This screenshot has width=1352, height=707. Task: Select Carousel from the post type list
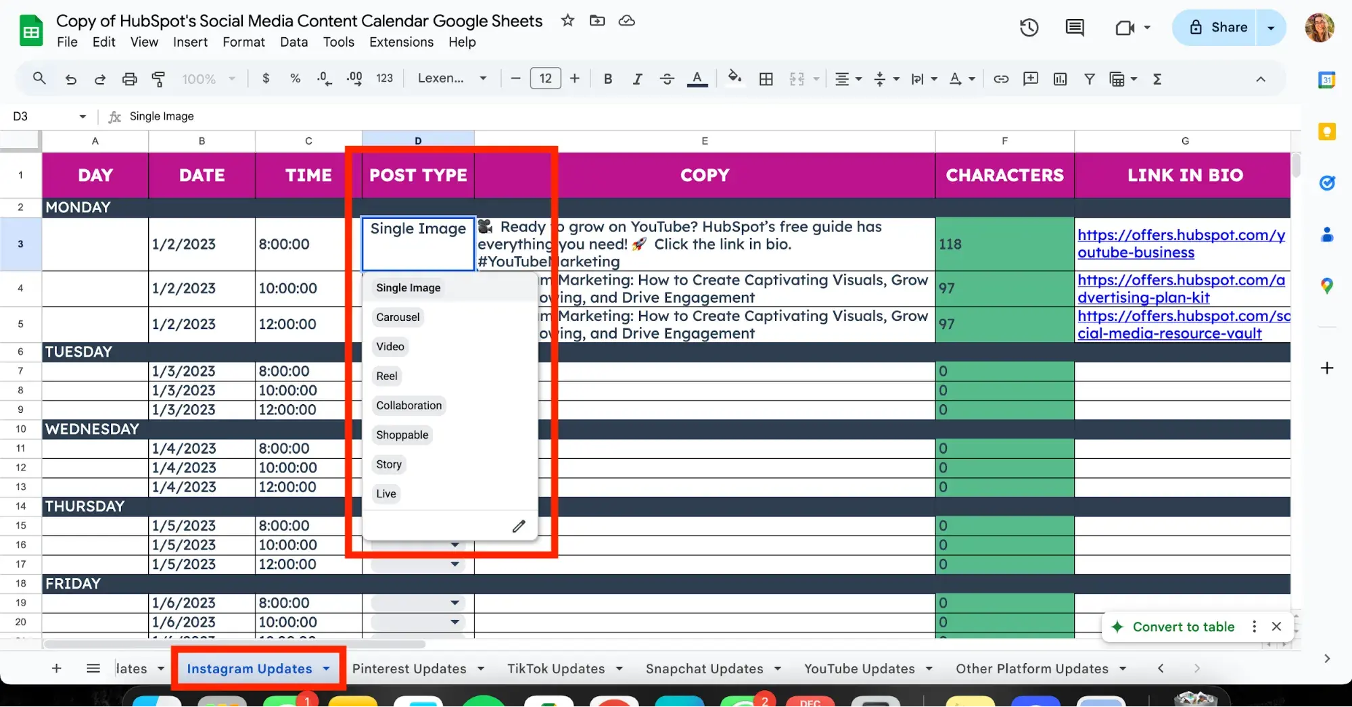(398, 317)
